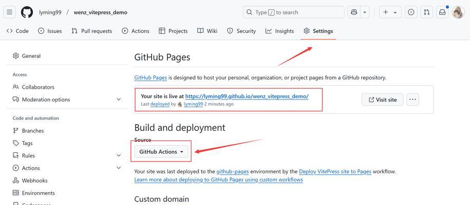Click the Visit site button
Screen dimensions: 470x205
point(382,99)
